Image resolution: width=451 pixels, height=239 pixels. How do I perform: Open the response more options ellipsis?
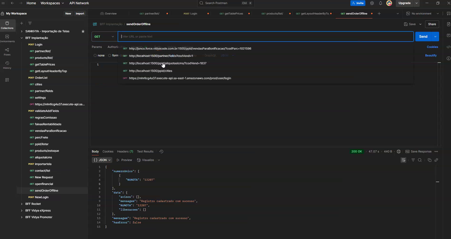pyautogui.click(x=436, y=152)
